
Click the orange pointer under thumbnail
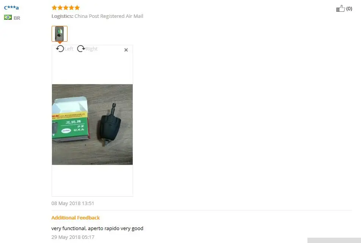(60, 43)
